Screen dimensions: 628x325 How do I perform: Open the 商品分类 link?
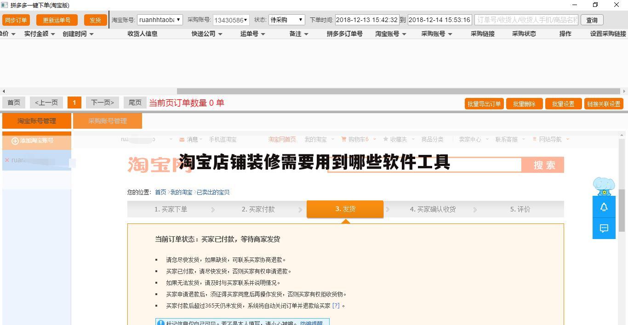(x=433, y=139)
